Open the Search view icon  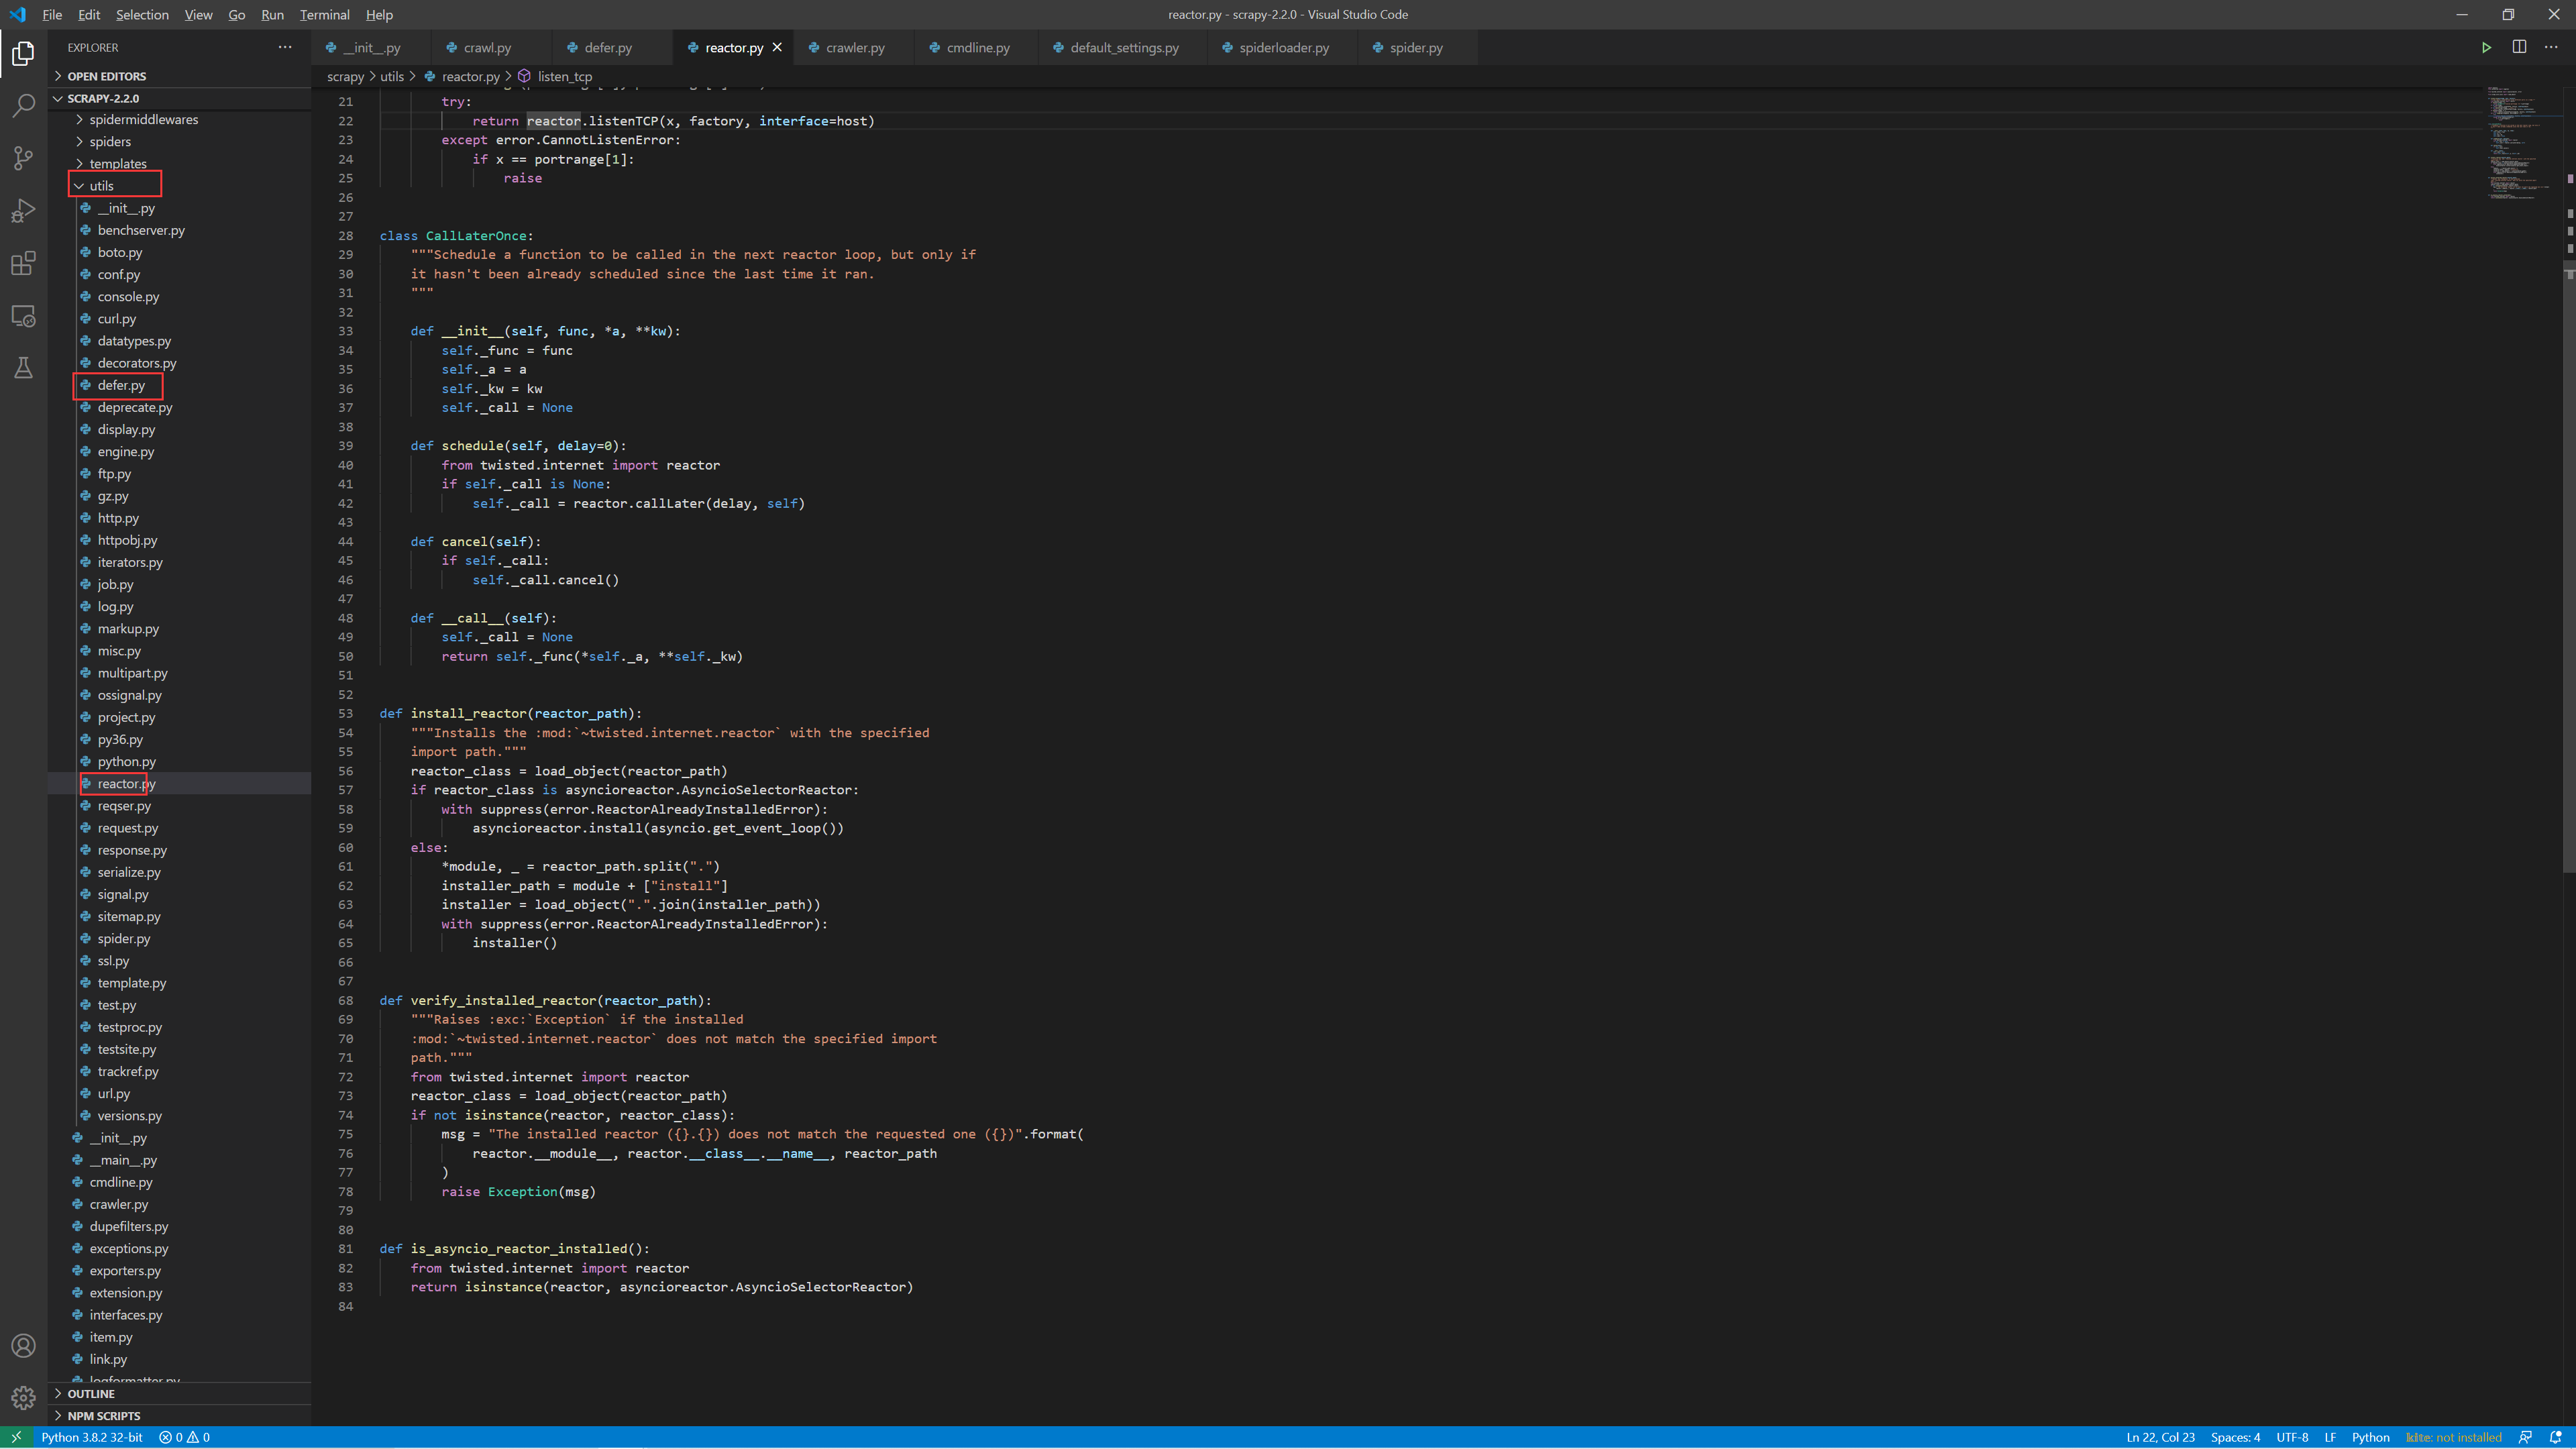(x=23, y=105)
